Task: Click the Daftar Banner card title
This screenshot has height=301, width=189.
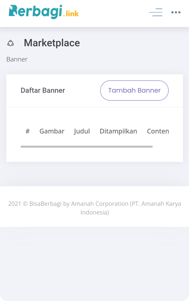Action: pyautogui.click(x=43, y=90)
